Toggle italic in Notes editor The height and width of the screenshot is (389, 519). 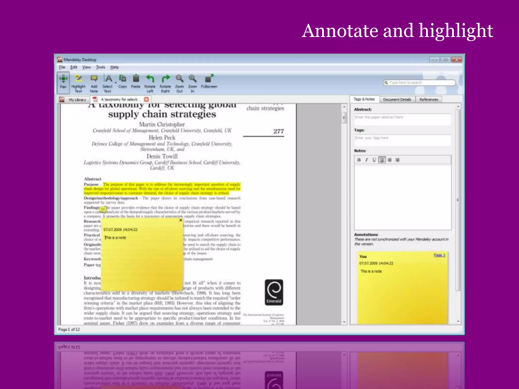(x=366, y=160)
